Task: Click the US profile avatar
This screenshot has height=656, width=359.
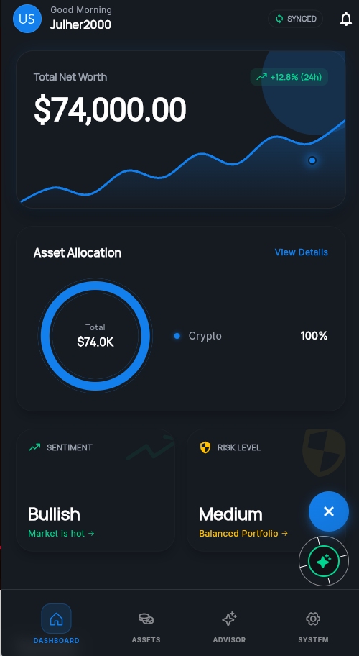Action: [x=27, y=19]
